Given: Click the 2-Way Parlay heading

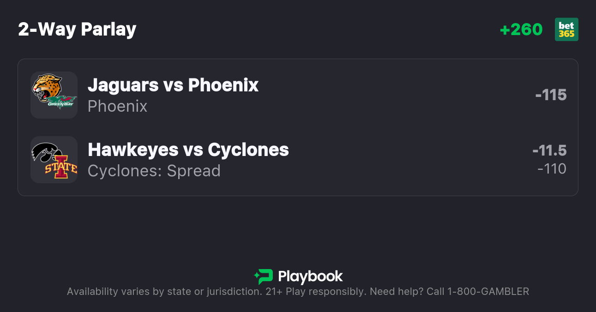Looking at the screenshot, I should point(77,30).
